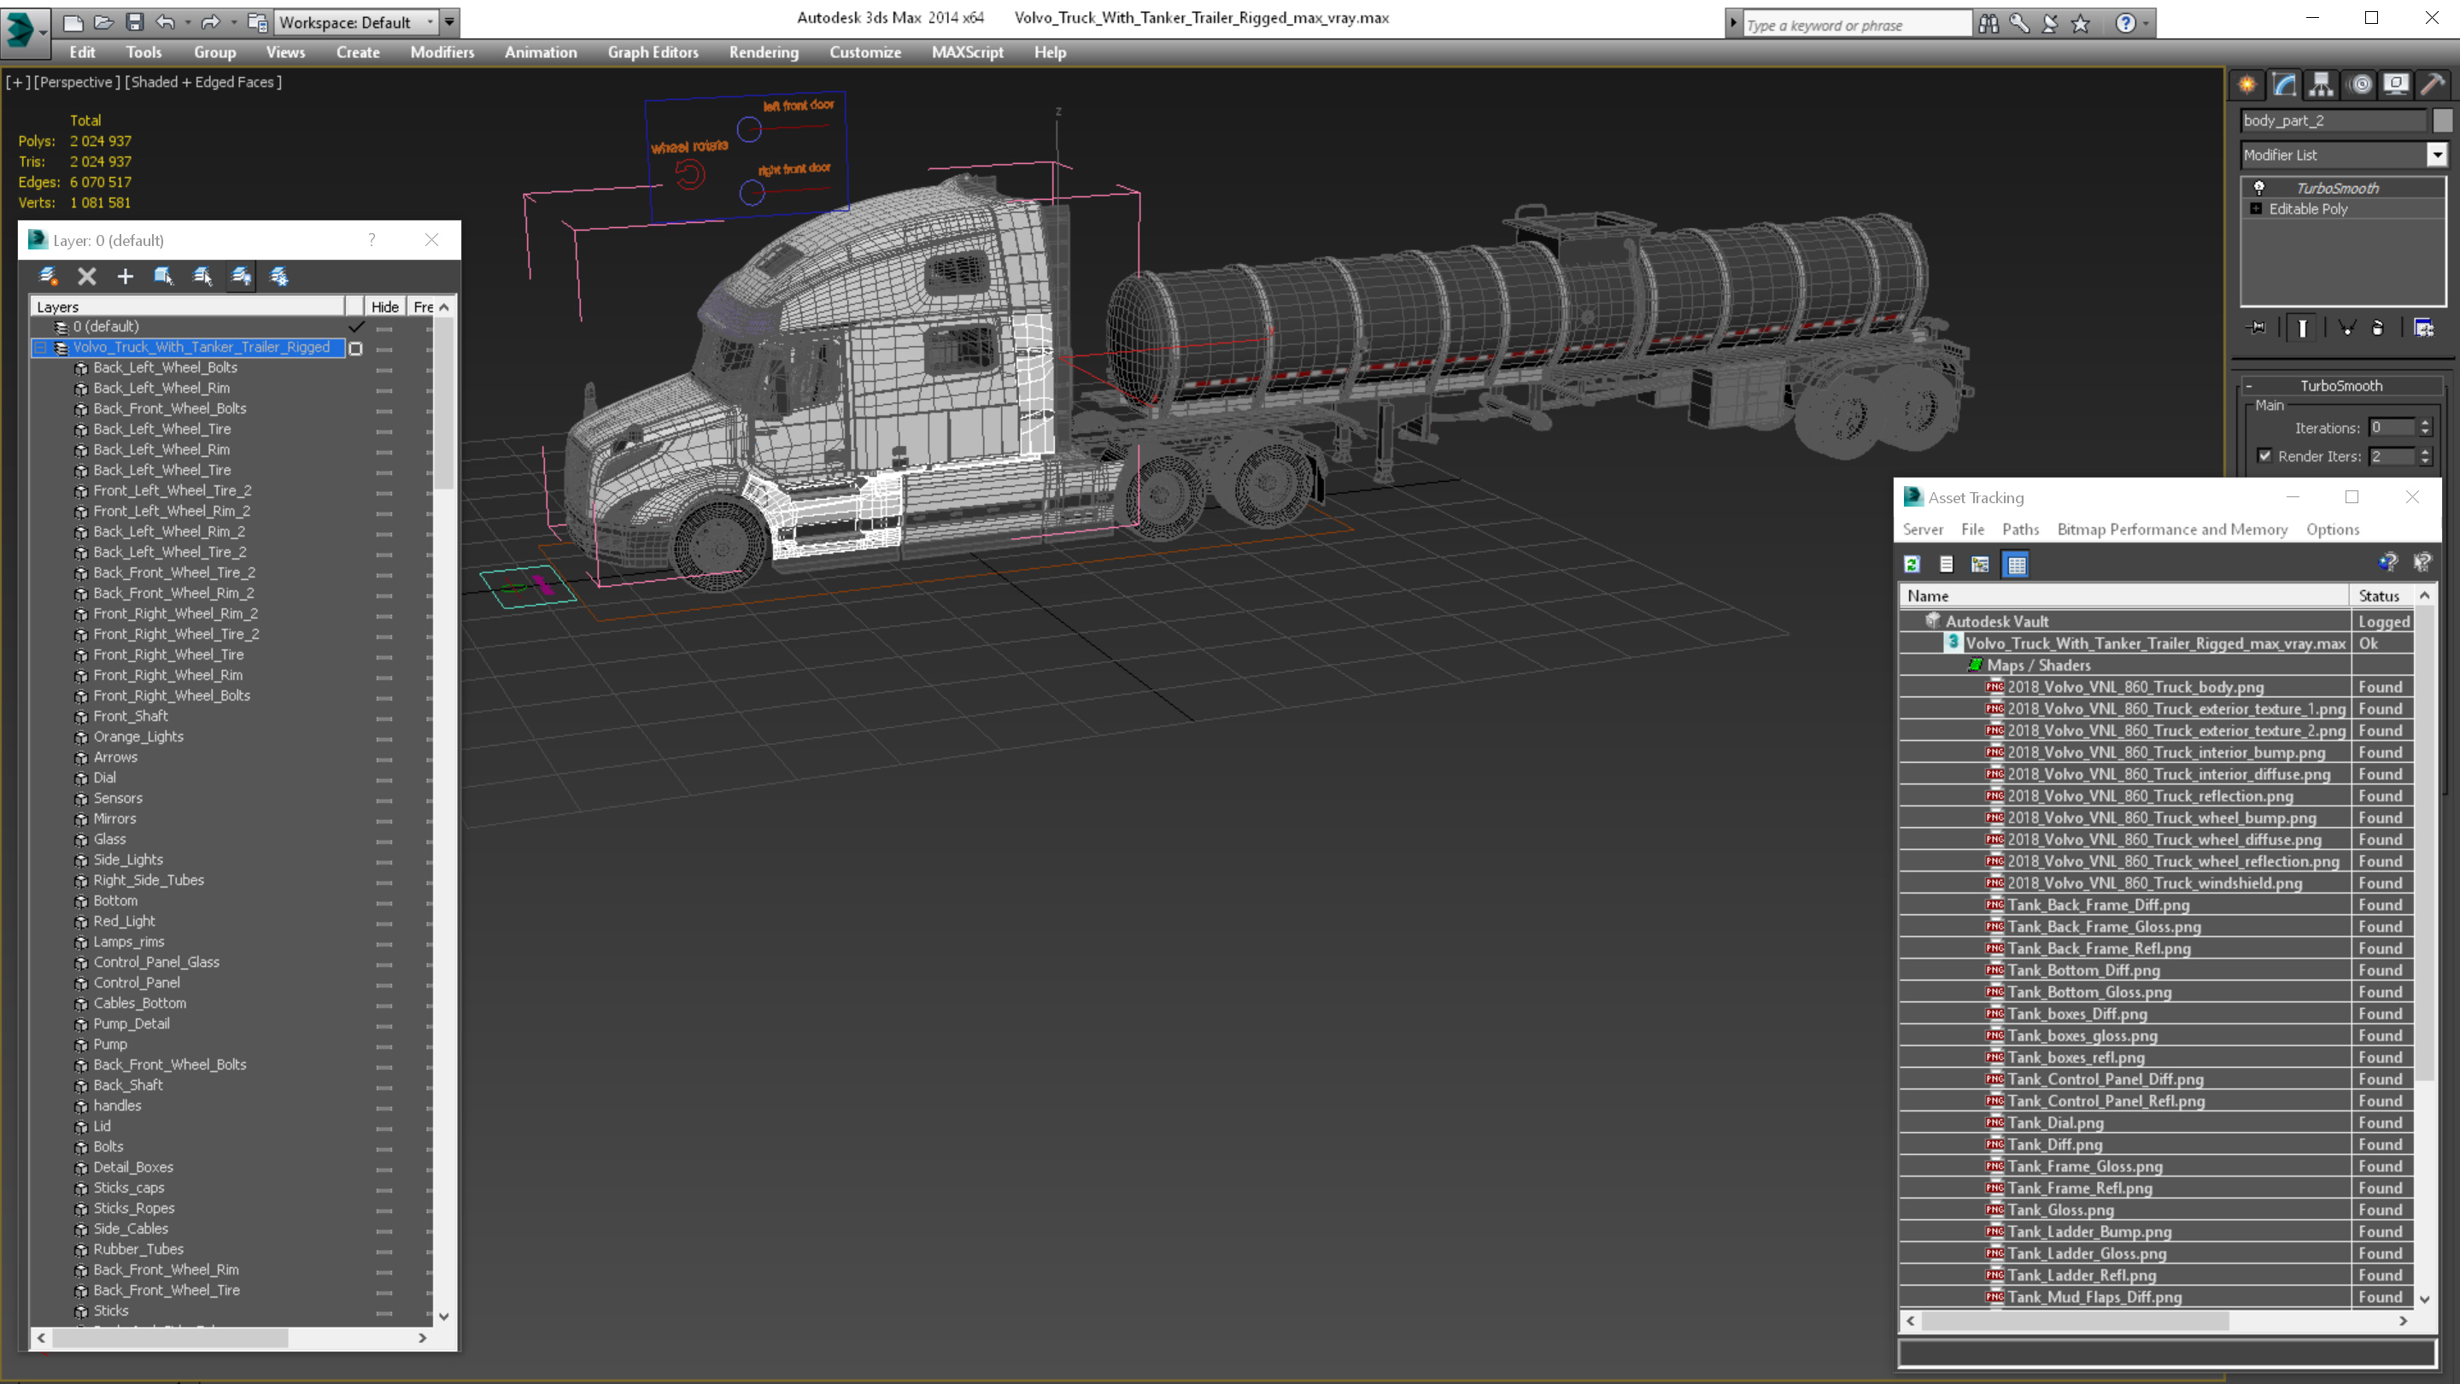Click the Pin Stack icon

click(x=2258, y=327)
